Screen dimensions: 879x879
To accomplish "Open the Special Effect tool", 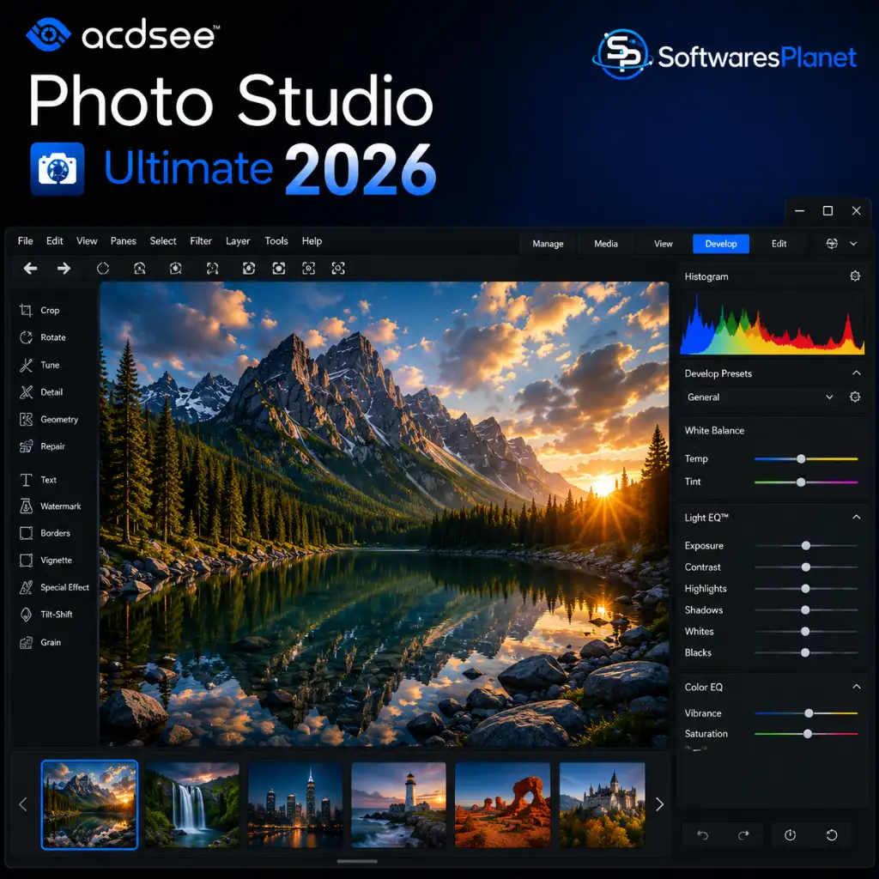I will point(54,587).
